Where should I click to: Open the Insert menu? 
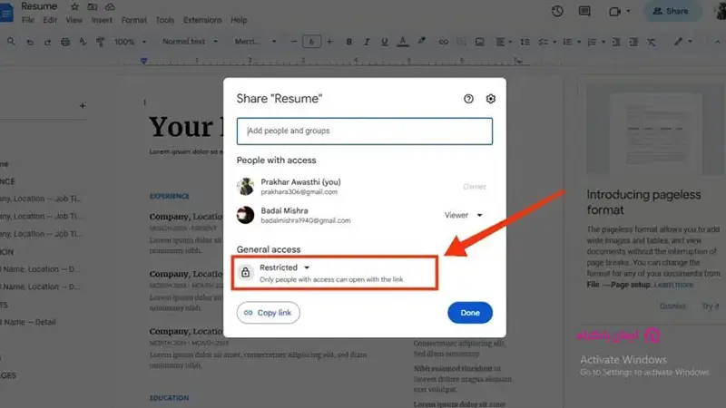[102, 19]
